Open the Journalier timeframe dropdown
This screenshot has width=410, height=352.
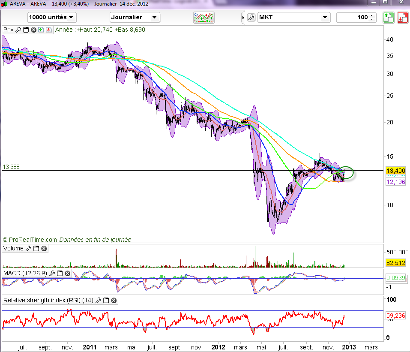tap(135, 18)
